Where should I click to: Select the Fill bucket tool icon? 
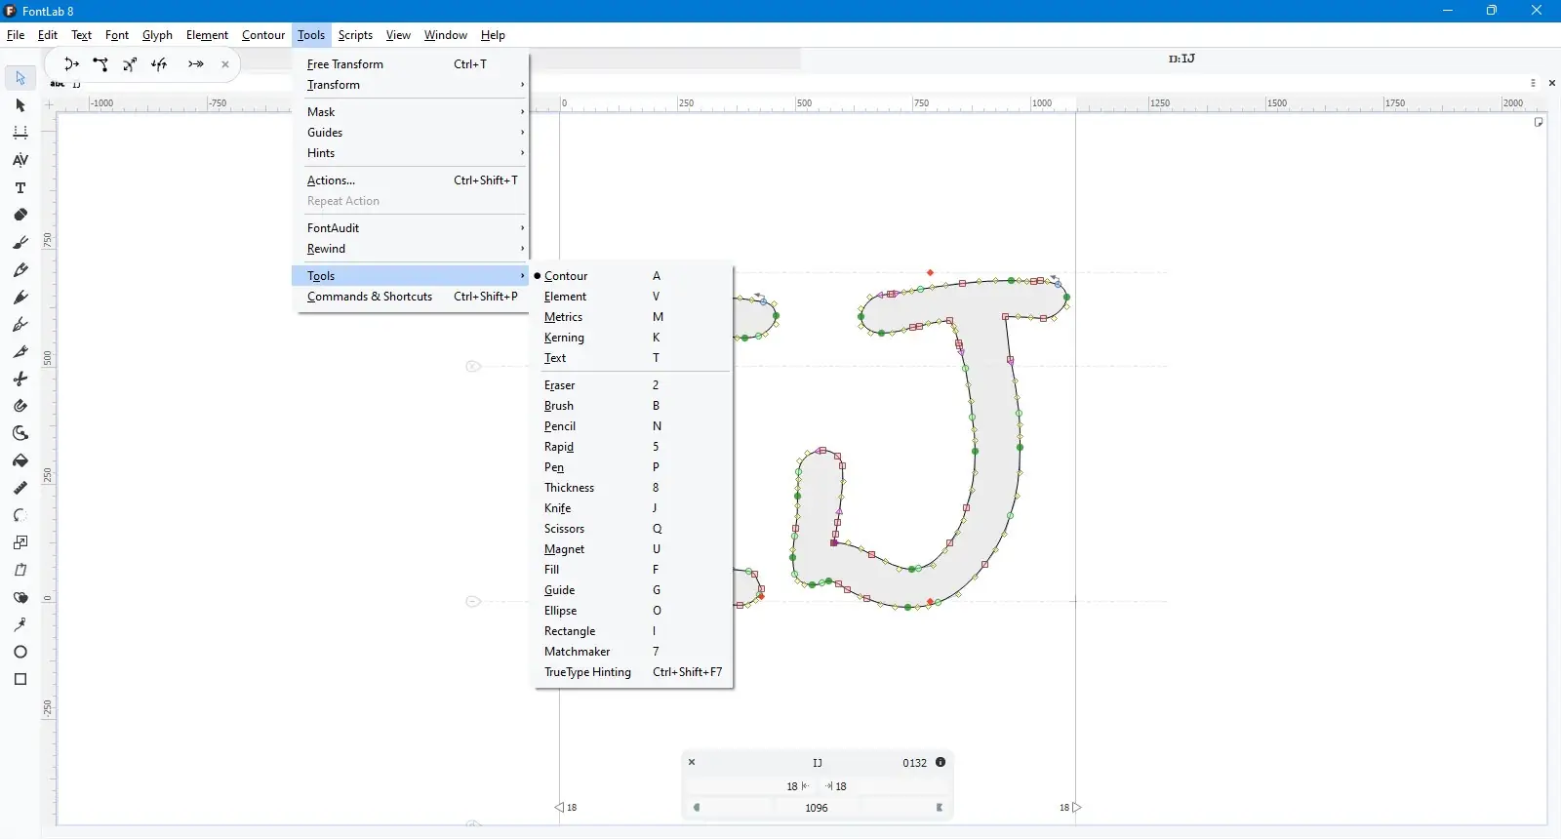click(x=20, y=460)
